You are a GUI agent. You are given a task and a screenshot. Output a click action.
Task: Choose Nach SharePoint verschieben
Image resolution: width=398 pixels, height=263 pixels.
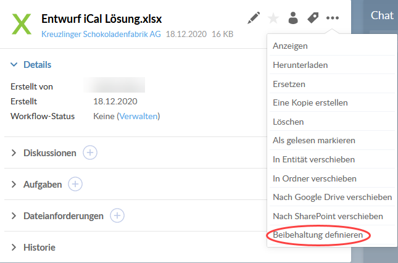click(x=332, y=216)
